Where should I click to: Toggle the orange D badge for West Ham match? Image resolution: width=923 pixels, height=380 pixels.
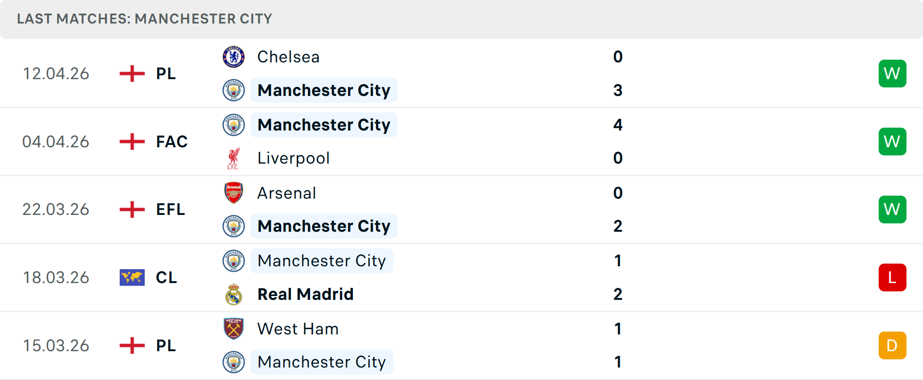[x=892, y=345]
